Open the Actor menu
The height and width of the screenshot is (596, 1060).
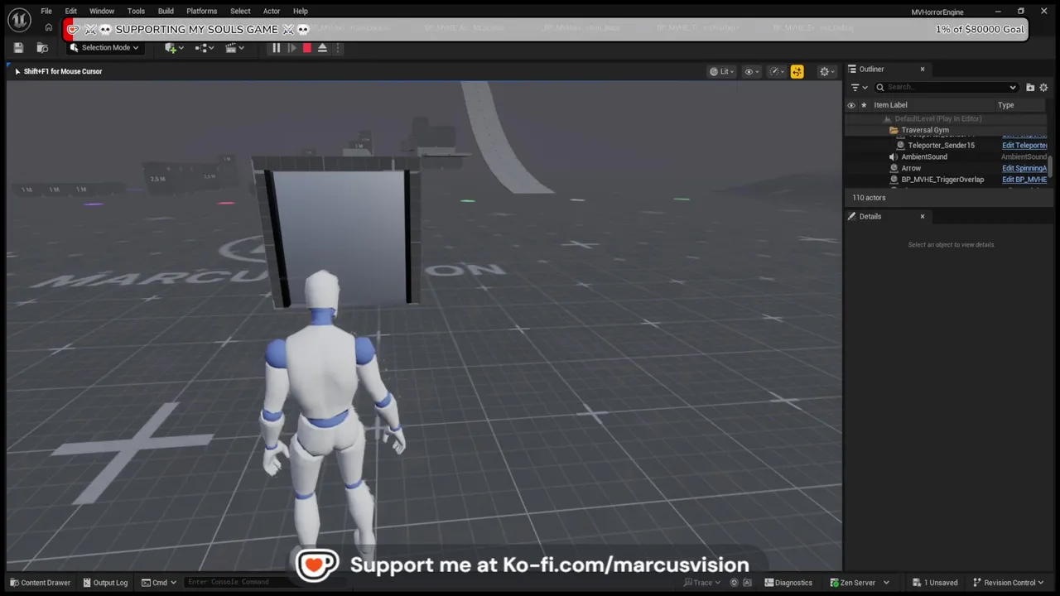[272, 12]
